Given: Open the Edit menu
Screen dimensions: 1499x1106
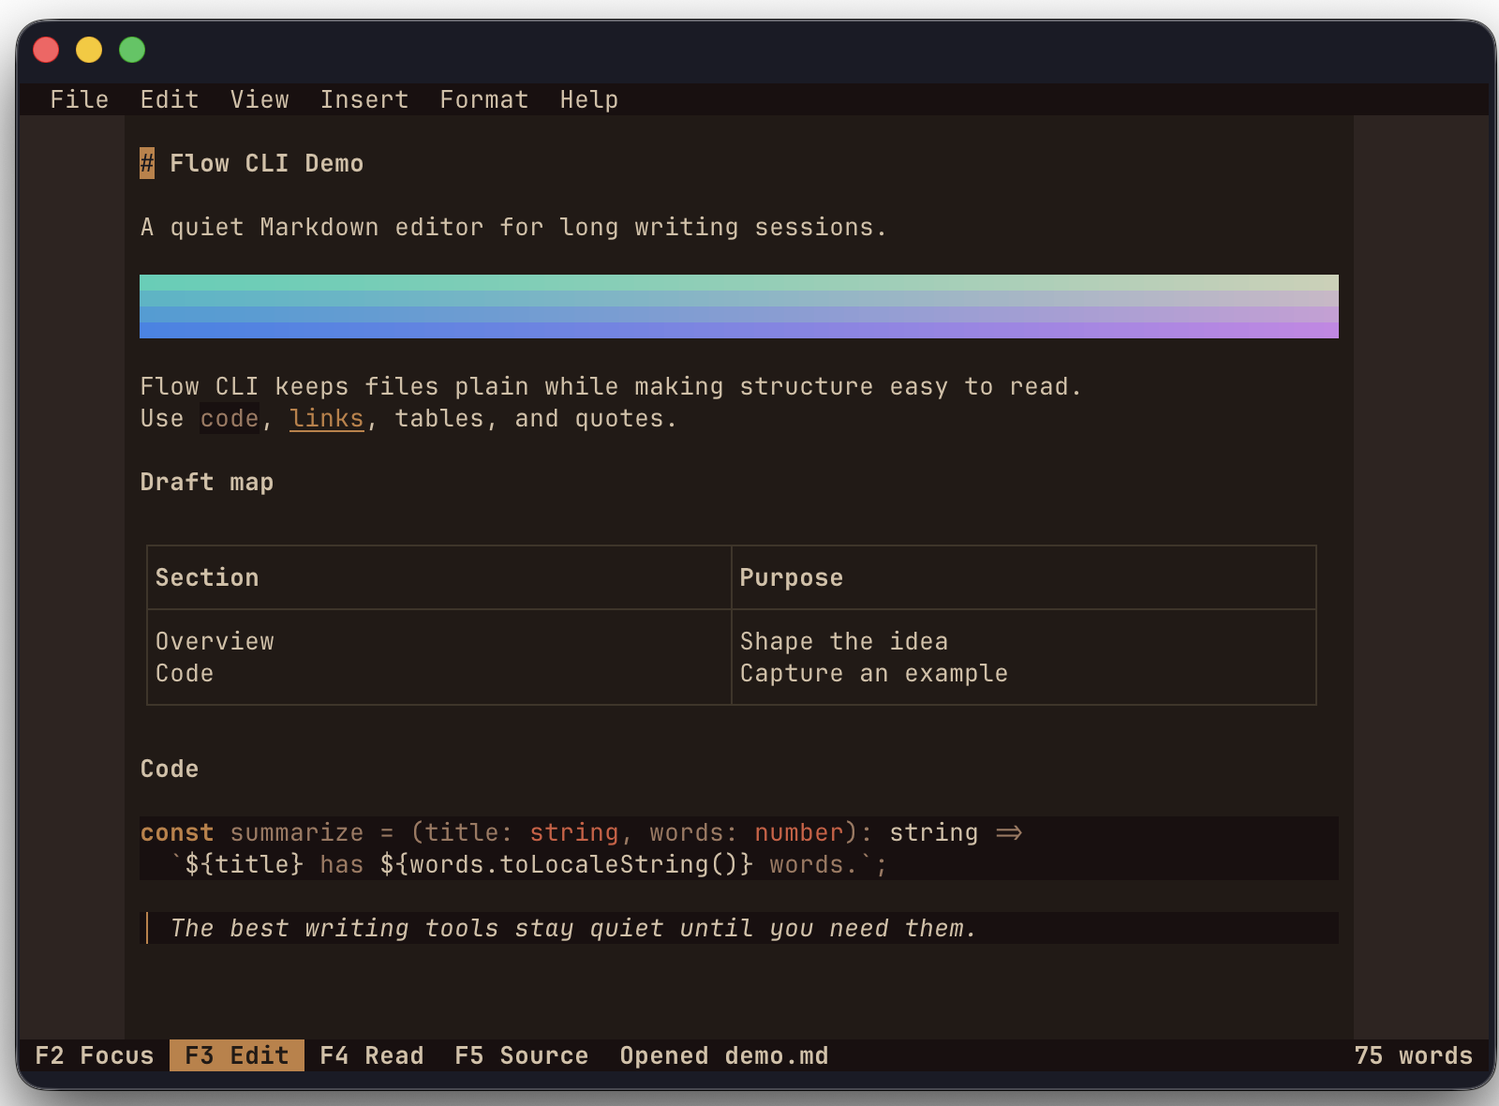Looking at the screenshot, I should 170,99.
